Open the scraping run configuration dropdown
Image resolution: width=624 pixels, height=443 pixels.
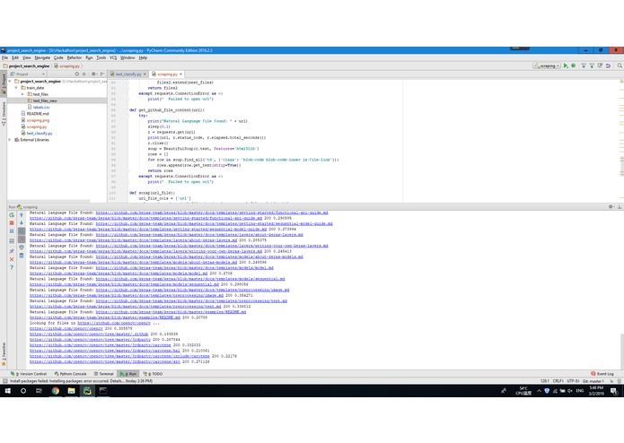pos(547,66)
